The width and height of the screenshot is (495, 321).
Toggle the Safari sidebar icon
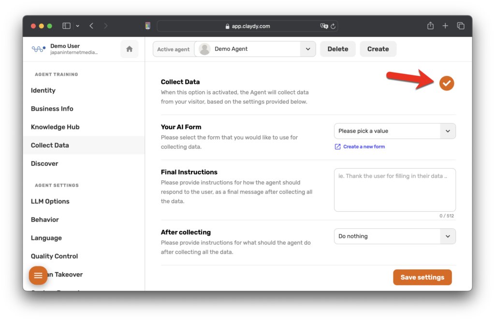pos(67,26)
